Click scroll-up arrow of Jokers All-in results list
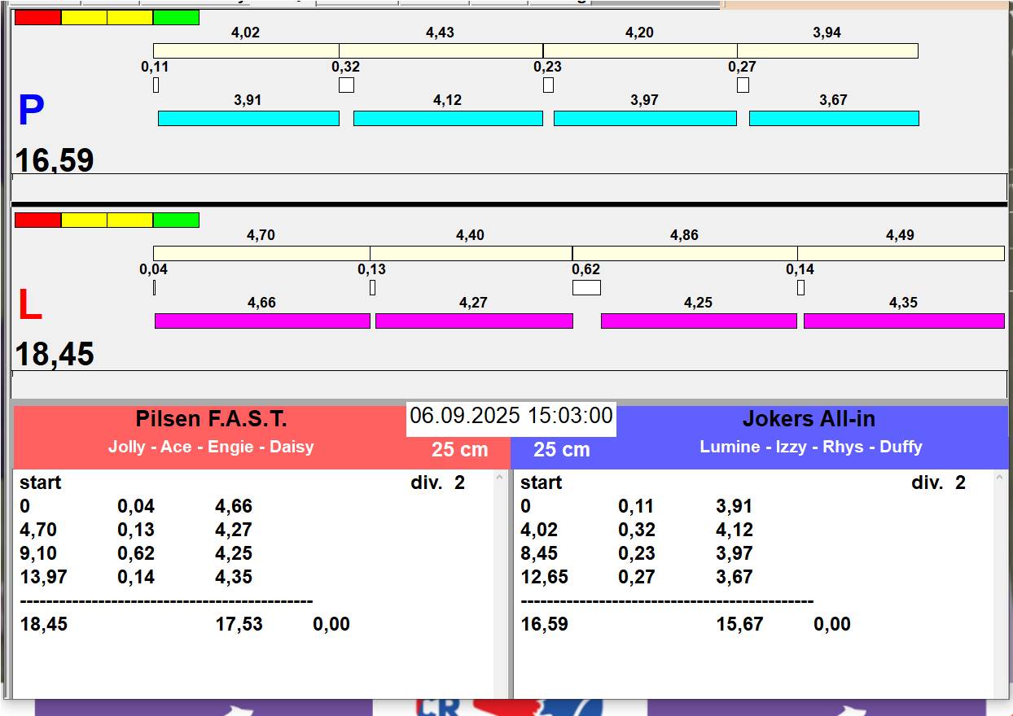Viewport: 1013px width, 716px height. click(1001, 479)
